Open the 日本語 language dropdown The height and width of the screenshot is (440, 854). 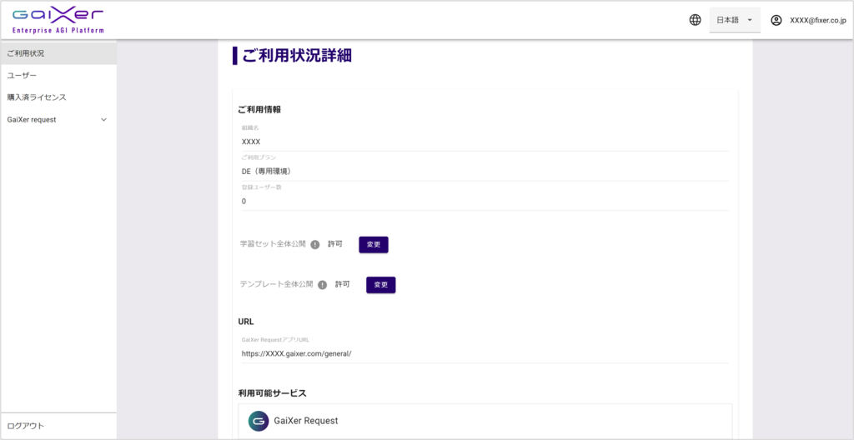pyautogui.click(x=734, y=20)
